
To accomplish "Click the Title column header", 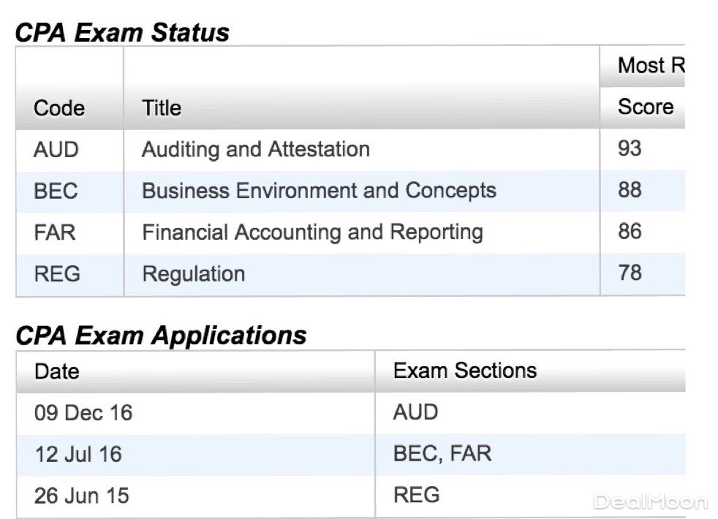I will pyautogui.click(x=162, y=108).
